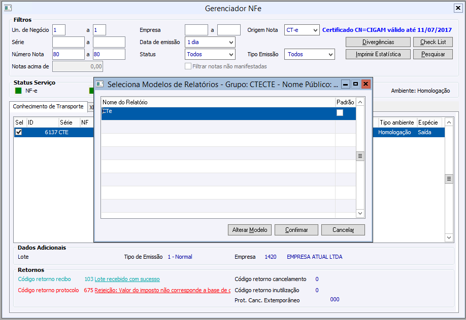Confirm the selected report model
Screen dimensions: 466x320
pos(296,230)
